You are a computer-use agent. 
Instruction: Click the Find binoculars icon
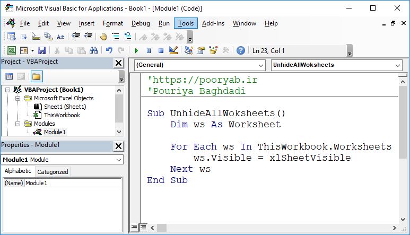(94, 51)
